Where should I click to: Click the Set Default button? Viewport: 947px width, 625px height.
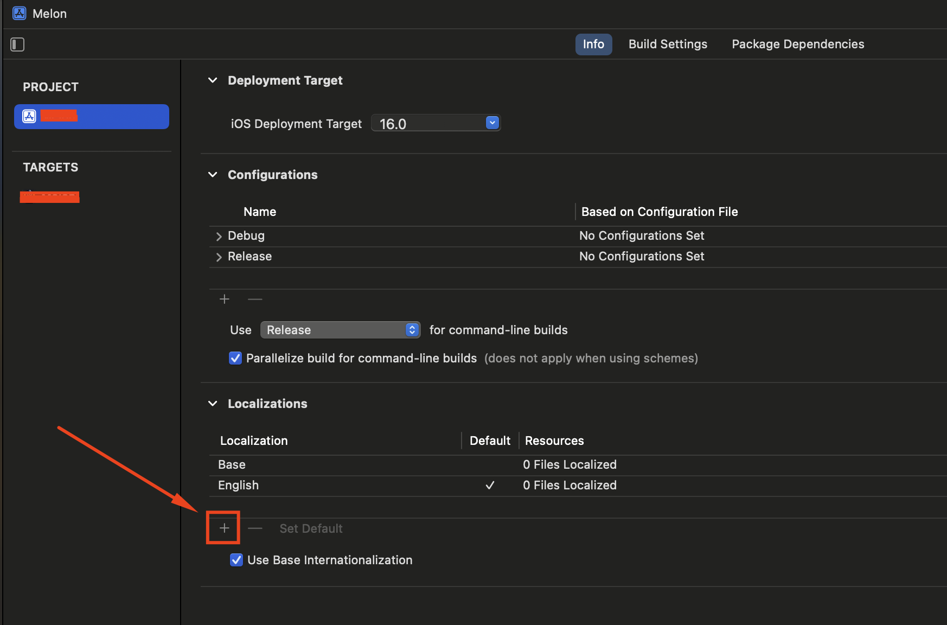pyautogui.click(x=311, y=528)
